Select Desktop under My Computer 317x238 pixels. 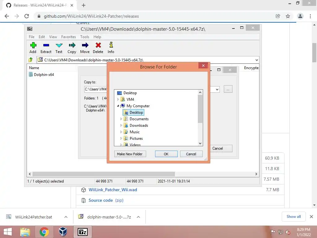click(133, 112)
